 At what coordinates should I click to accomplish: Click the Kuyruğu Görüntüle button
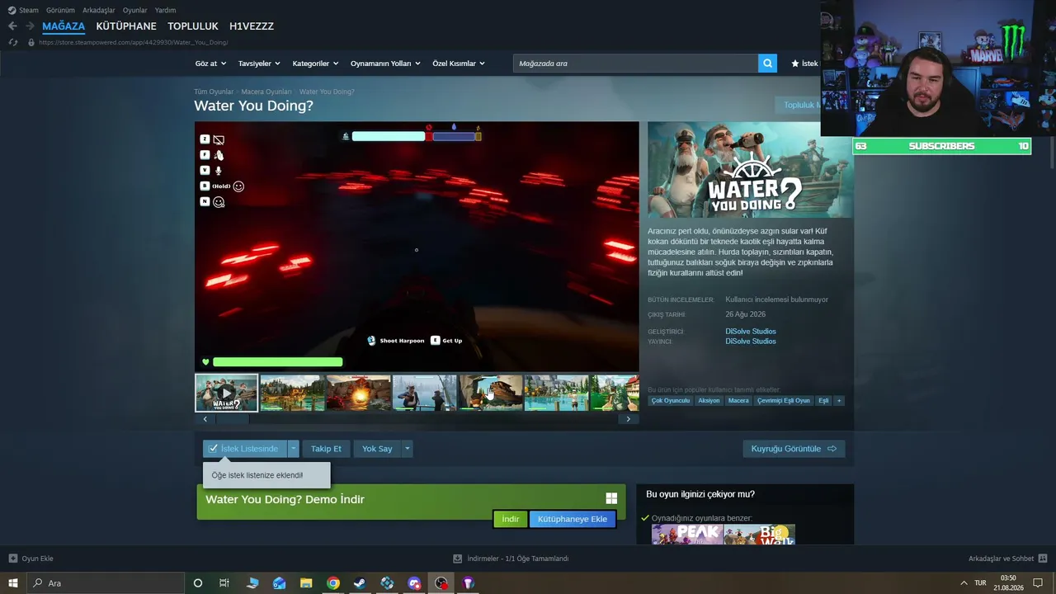[x=794, y=449]
